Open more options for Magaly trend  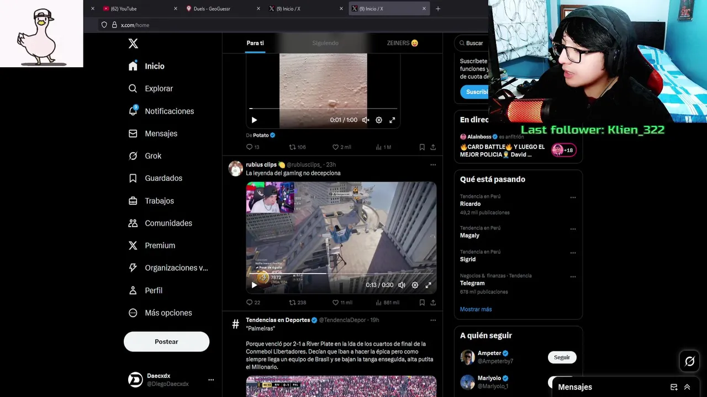573,229
